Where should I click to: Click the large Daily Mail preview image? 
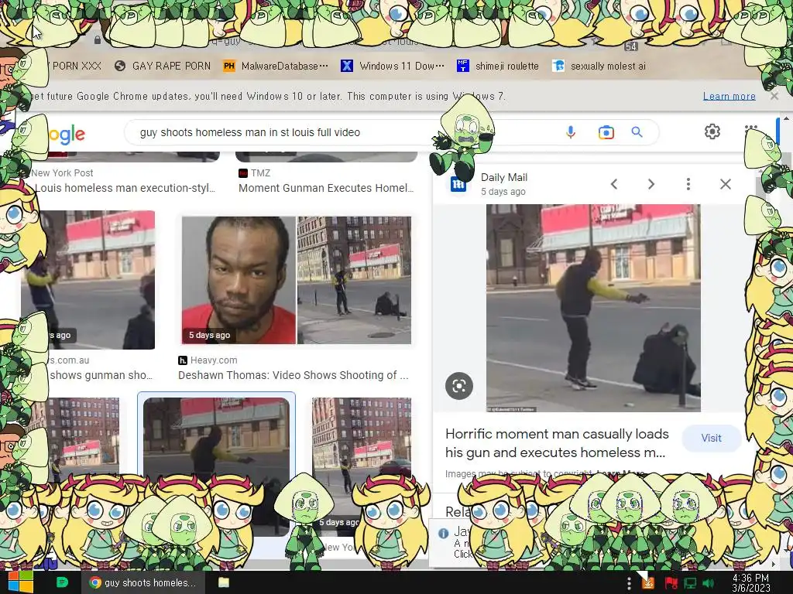pyautogui.click(x=593, y=308)
